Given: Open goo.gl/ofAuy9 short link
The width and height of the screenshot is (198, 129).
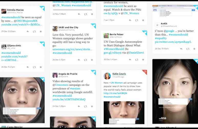Looking at the screenshot, I should pos(113,52).
